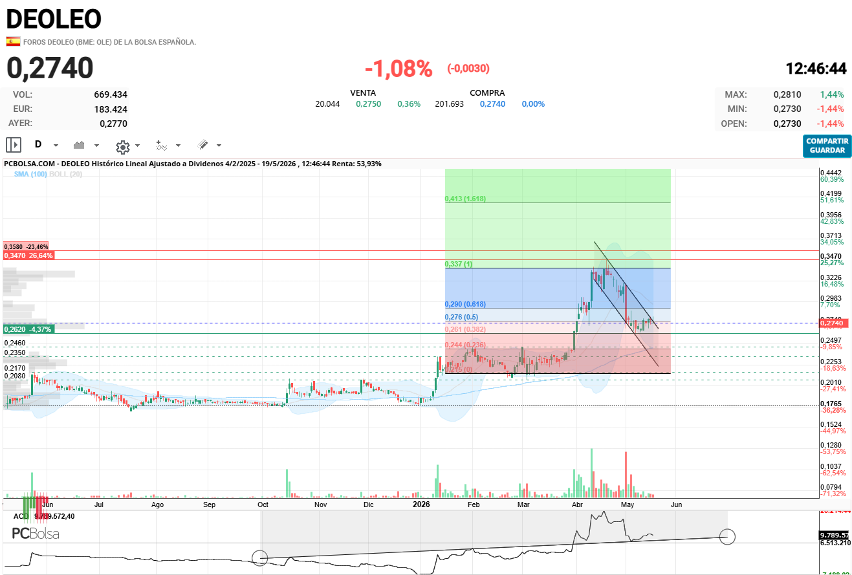Select the D daily timeframe button

pyautogui.click(x=38, y=144)
